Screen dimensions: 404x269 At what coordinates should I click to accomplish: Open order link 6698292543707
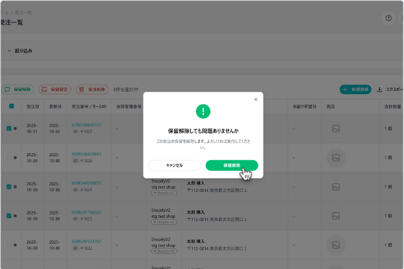click(x=86, y=241)
